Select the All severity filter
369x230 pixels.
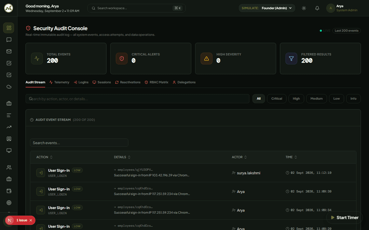(x=259, y=98)
